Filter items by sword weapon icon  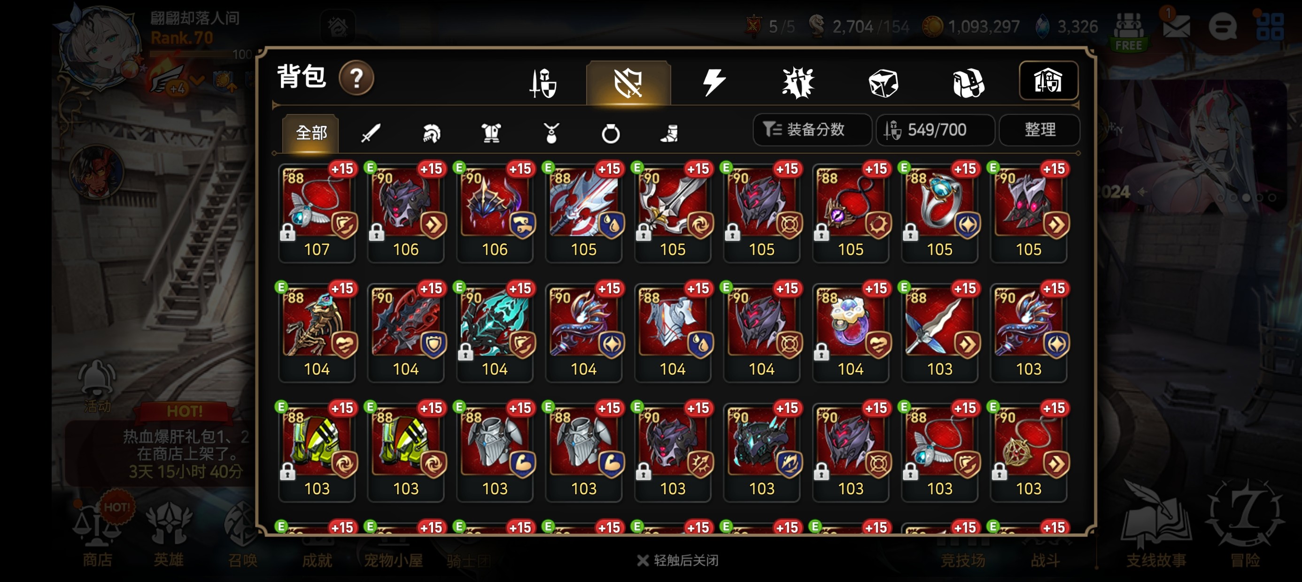click(371, 133)
